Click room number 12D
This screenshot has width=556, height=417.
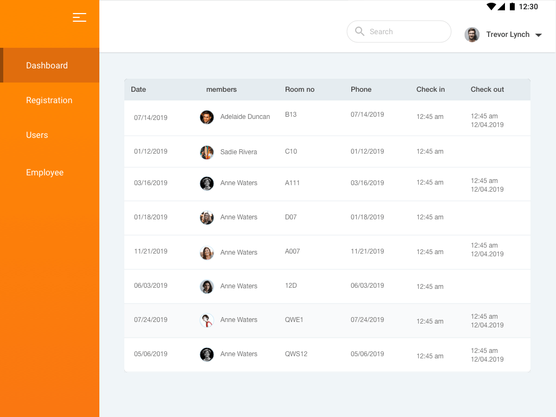(291, 286)
